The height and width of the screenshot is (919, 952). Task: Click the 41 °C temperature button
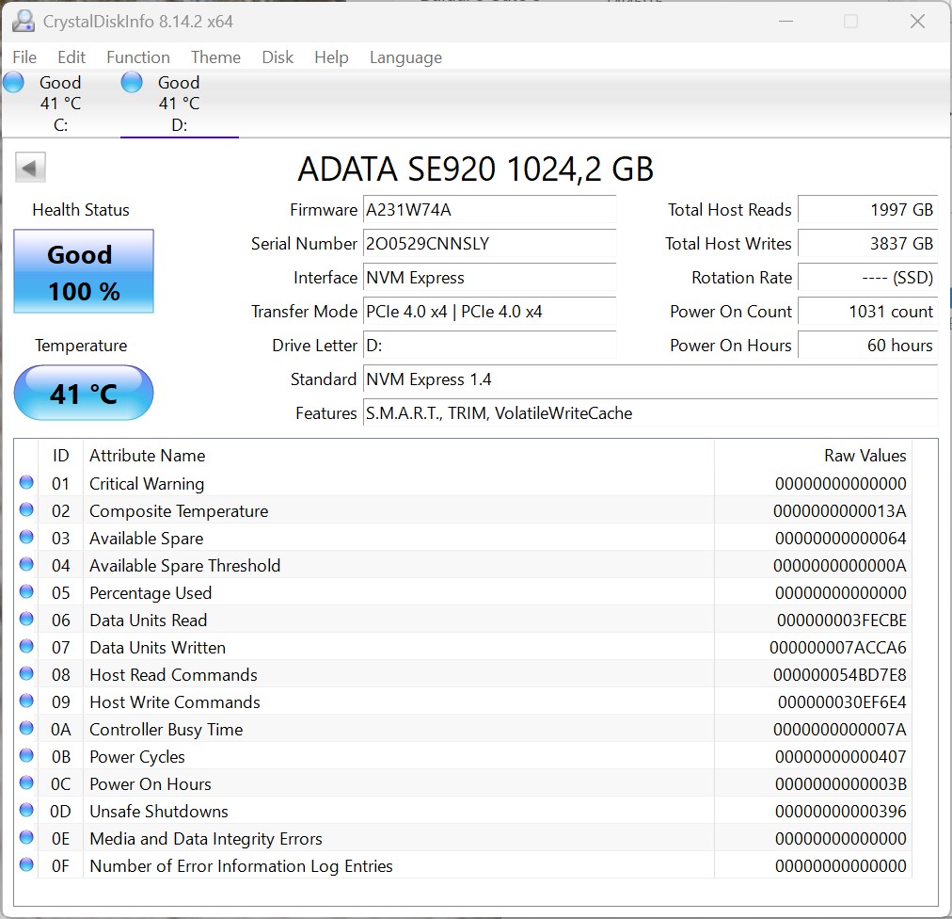84,393
